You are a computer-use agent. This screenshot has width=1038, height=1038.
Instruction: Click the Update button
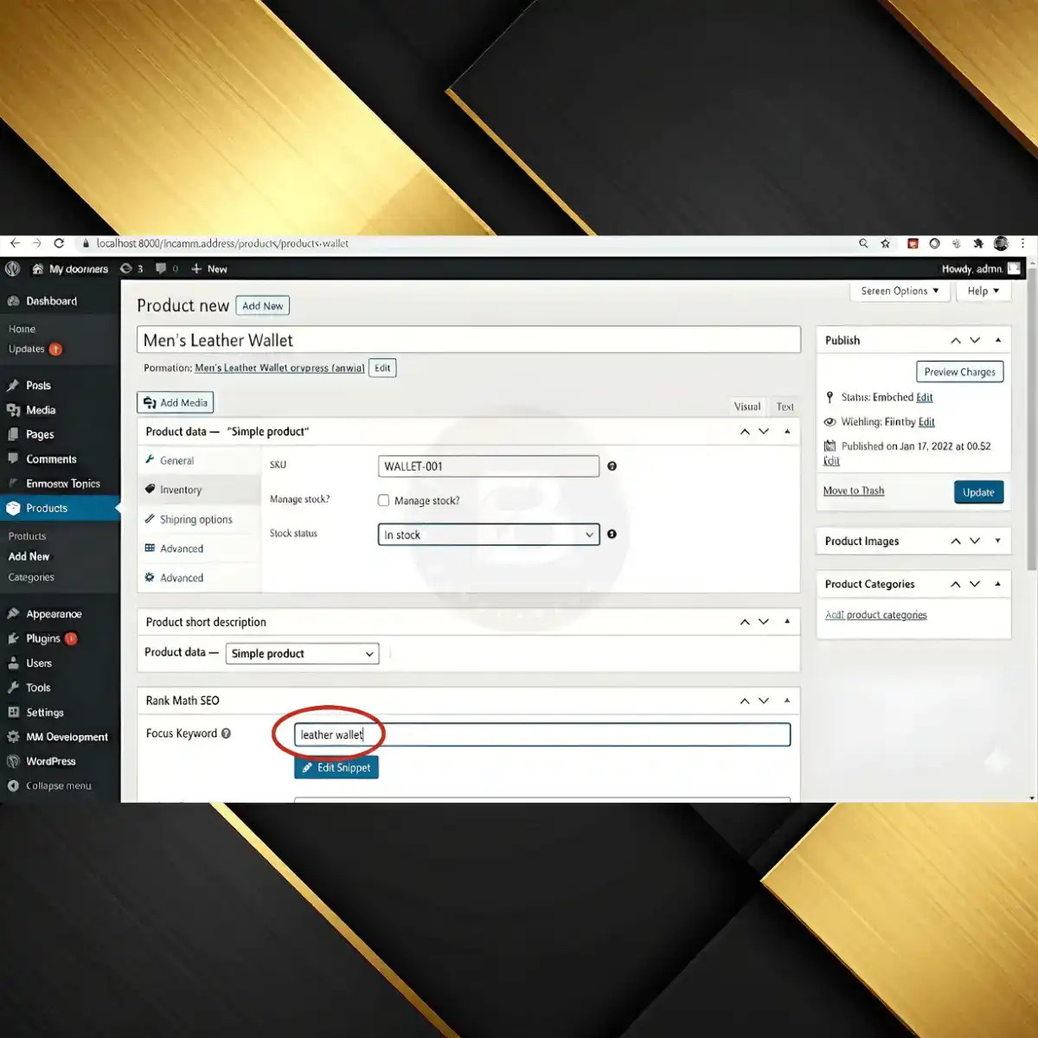click(978, 492)
